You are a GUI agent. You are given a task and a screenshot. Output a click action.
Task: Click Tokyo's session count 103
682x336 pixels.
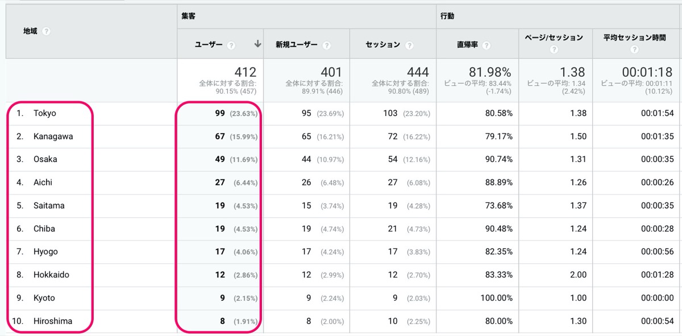(390, 113)
